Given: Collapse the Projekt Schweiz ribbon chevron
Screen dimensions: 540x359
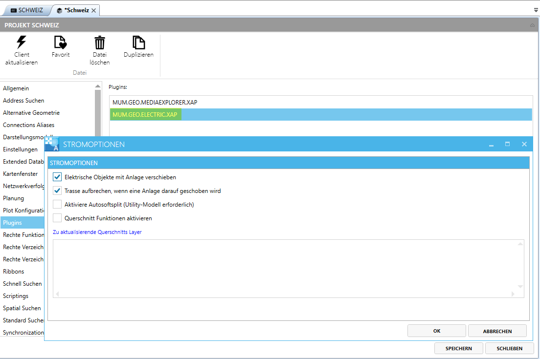Looking at the screenshot, I should click(x=532, y=25).
